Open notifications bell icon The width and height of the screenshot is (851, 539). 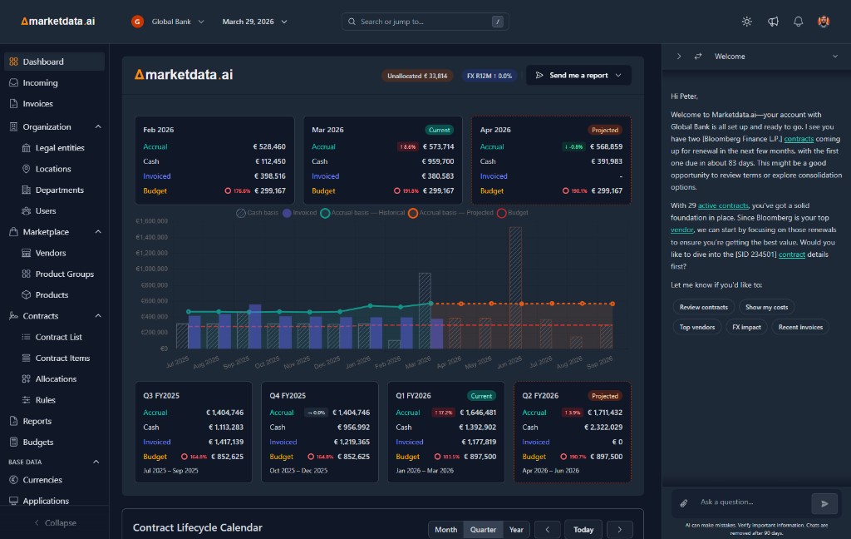(799, 22)
